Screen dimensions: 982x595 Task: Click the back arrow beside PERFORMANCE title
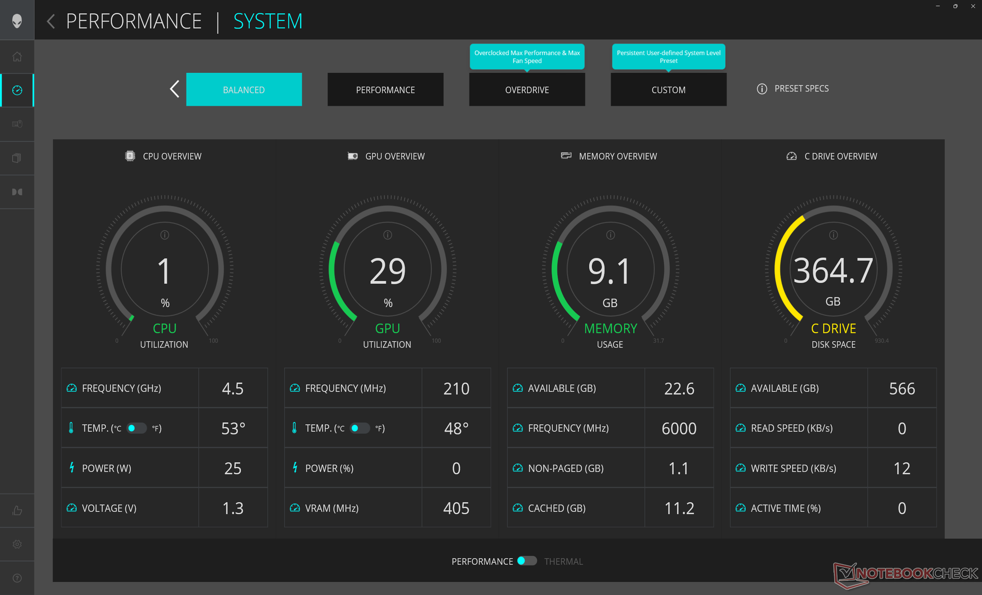click(x=51, y=21)
